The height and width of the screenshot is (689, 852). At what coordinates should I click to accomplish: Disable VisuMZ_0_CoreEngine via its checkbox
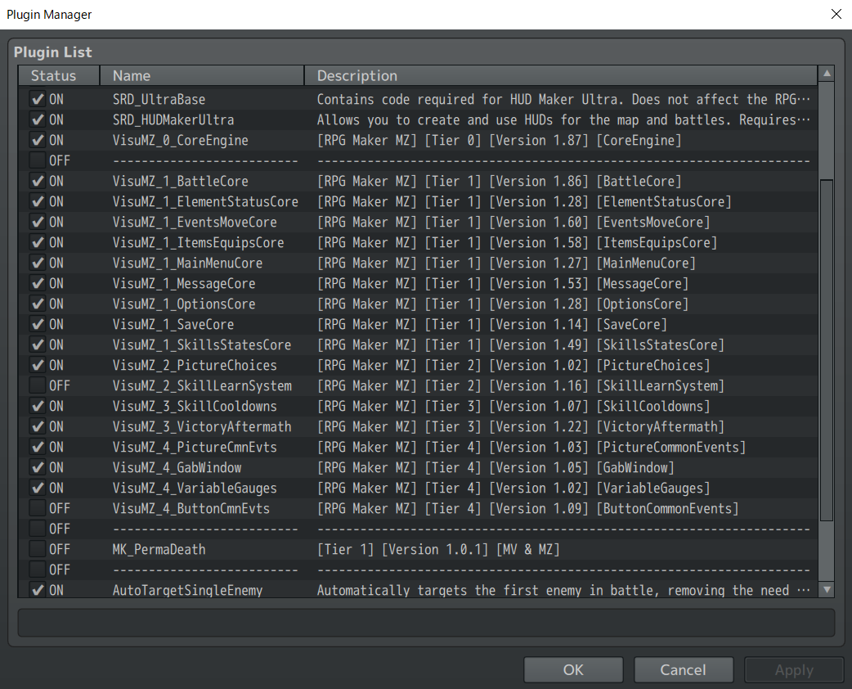click(38, 140)
